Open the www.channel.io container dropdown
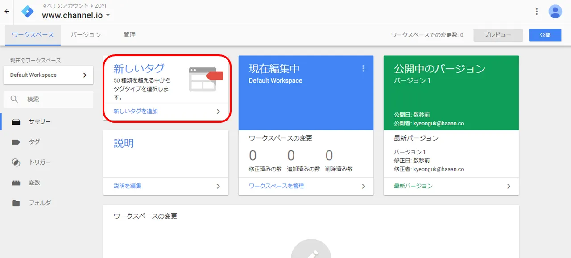 tap(76, 15)
